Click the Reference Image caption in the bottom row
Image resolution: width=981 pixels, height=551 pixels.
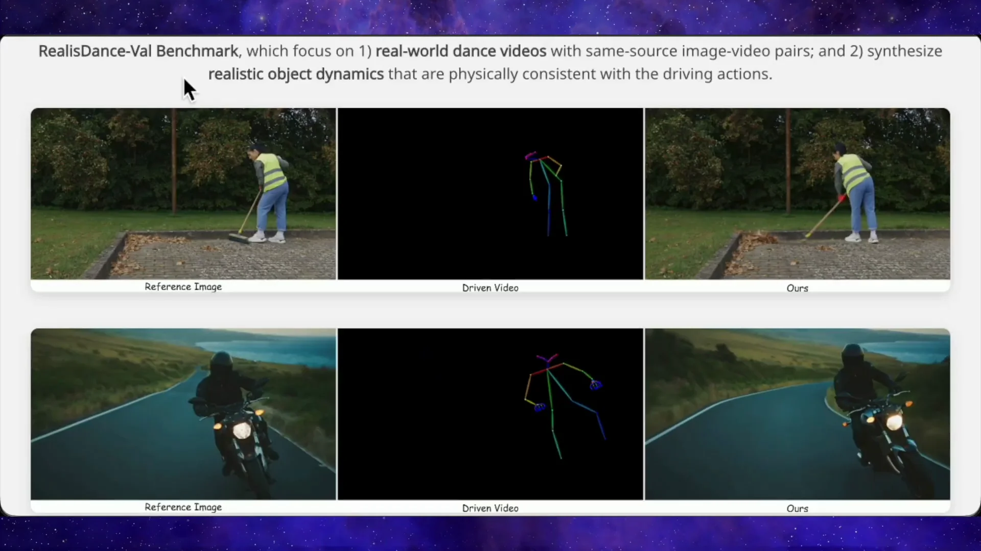coord(183,507)
